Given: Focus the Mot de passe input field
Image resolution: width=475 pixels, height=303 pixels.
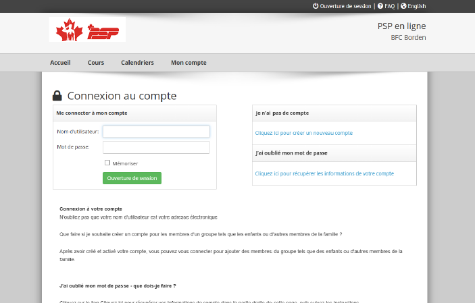Looking at the screenshot, I should [156, 147].
